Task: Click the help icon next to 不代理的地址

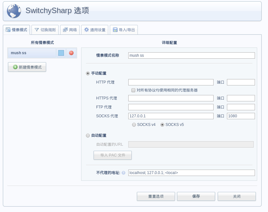Action: coord(123,173)
